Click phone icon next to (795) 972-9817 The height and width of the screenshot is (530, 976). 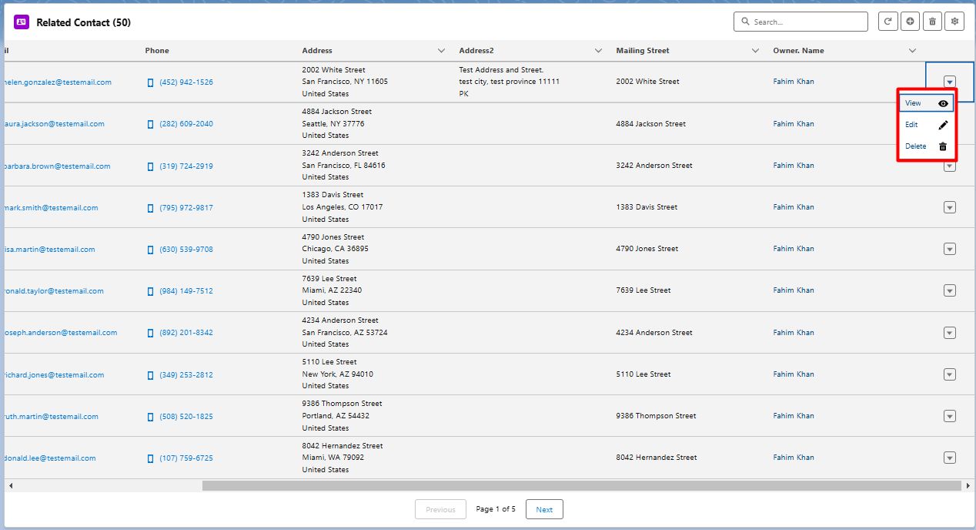click(x=150, y=208)
